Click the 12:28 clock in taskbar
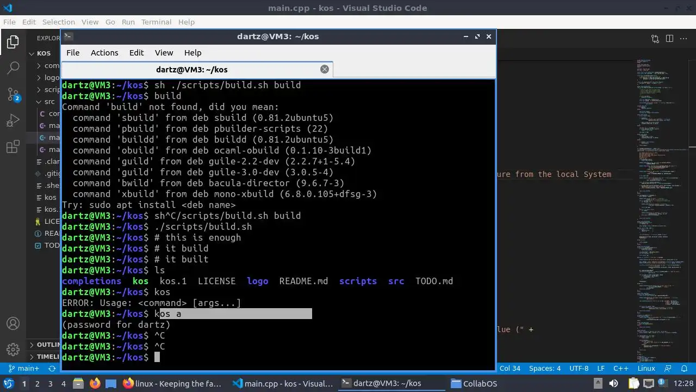Image resolution: width=696 pixels, height=392 pixels. point(683,383)
